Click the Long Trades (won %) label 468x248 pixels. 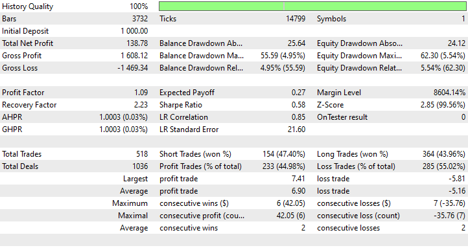pyautogui.click(x=353, y=154)
